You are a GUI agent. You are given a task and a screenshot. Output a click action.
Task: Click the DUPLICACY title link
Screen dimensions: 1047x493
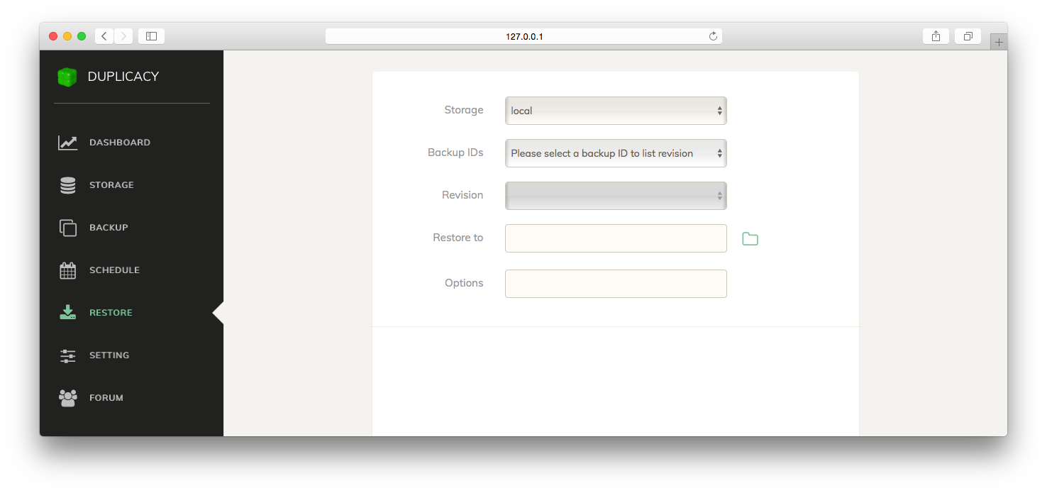[123, 77]
